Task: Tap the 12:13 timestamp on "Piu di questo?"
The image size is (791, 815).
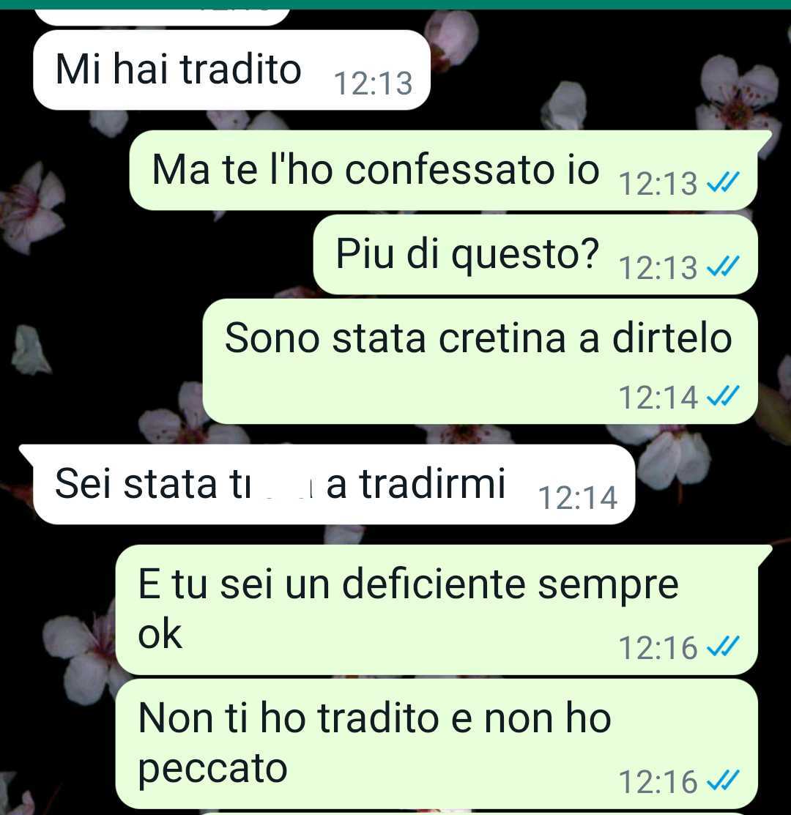Action: (658, 268)
